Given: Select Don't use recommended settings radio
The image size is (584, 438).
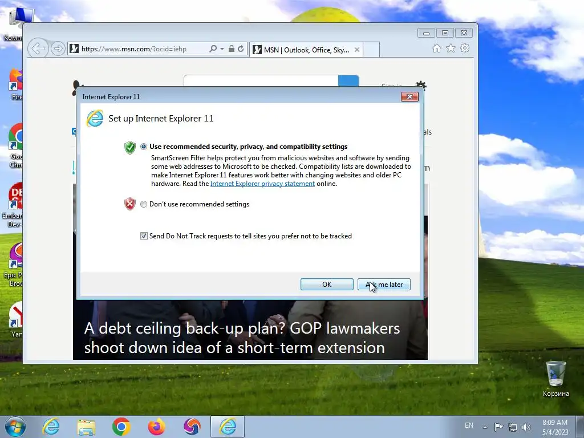Looking at the screenshot, I should coord(144,204).
